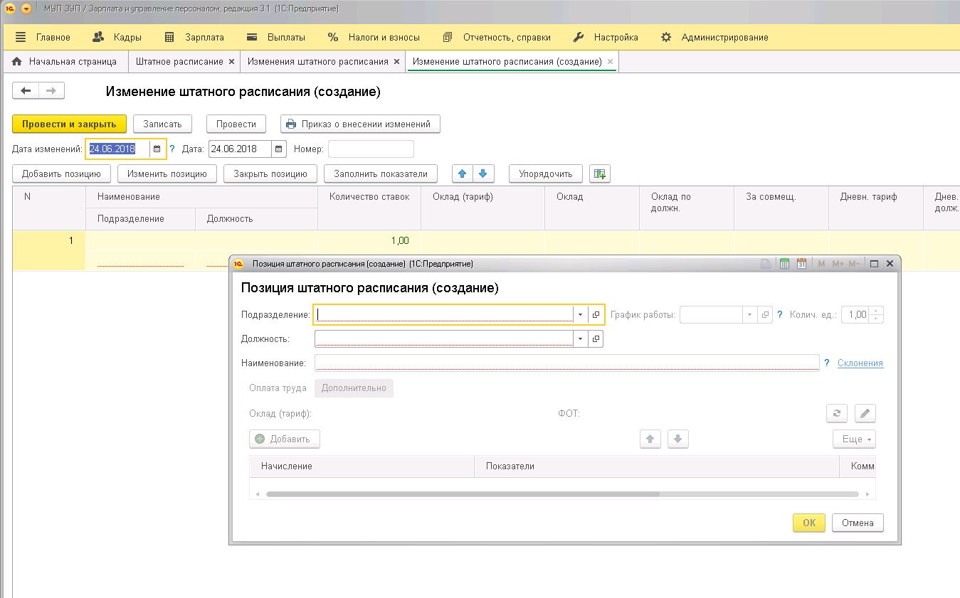Switch to Начальная страница tab
The height and width of the screenshot is (598, 960).
click(65, 61)
